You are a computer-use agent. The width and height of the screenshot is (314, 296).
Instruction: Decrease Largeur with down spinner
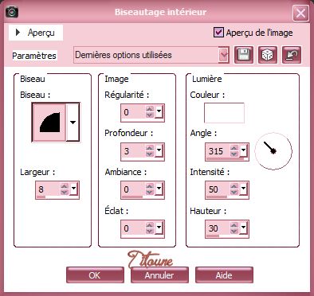point(65,192)
